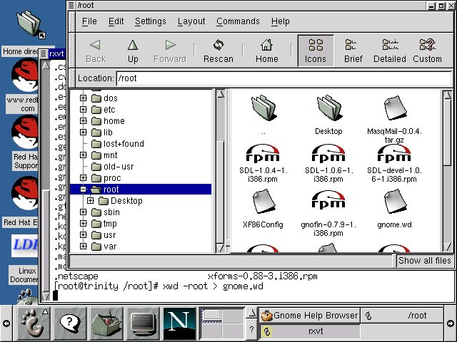Screen dimensions: 457x342
Task: Click the file pane vertical scrollbar thumb
Action: coord(448,133)
